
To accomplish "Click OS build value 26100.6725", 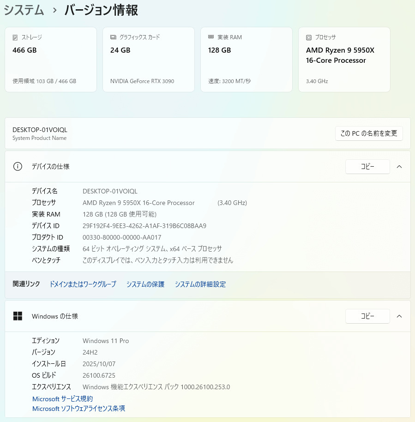I will 99,375.
